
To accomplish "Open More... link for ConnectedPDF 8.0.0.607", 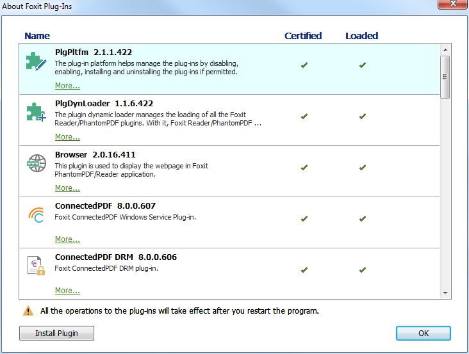I will [x=67, y=239].
